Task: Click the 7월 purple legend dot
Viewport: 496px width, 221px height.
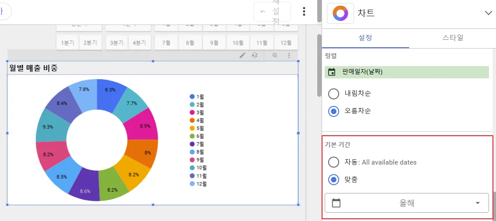Action: [x=192, y=144]
